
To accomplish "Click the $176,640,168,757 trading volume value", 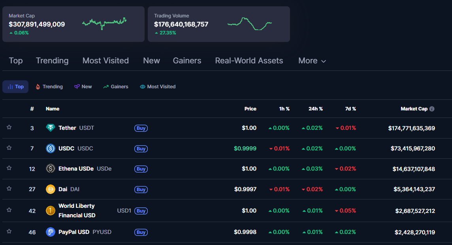I will (x=181, y=24).
